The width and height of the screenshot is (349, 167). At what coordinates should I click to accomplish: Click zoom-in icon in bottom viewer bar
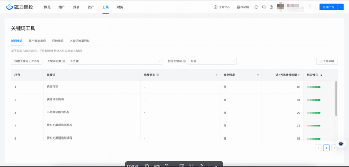(x=147, y=166)
